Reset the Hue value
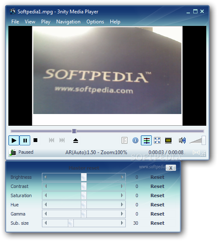Image resolution: width=218 pixels, height=241 pixels. (x=157, y=205)
